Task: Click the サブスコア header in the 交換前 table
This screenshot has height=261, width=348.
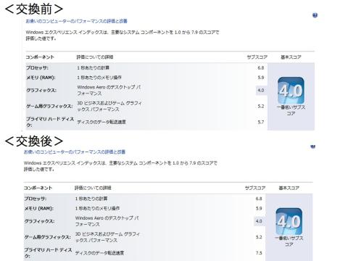Action: pos(257,57)
